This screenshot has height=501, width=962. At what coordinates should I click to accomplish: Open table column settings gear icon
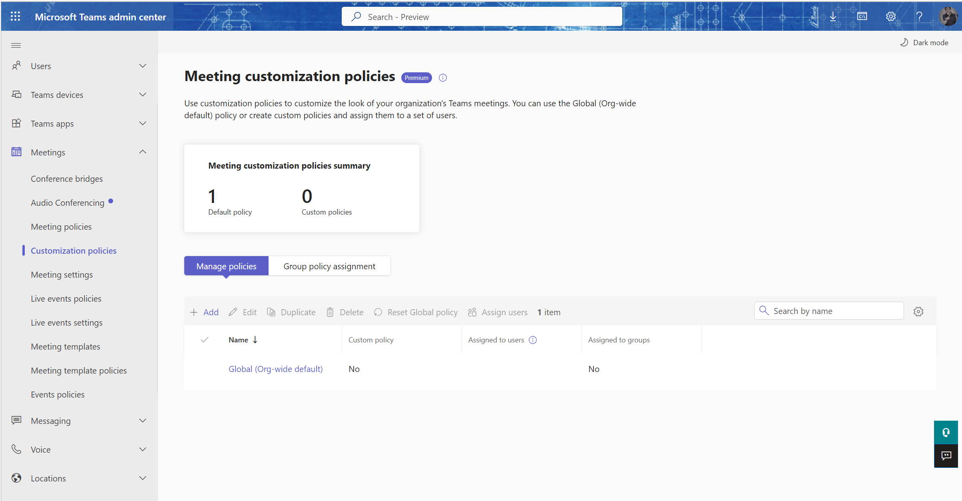918,312
